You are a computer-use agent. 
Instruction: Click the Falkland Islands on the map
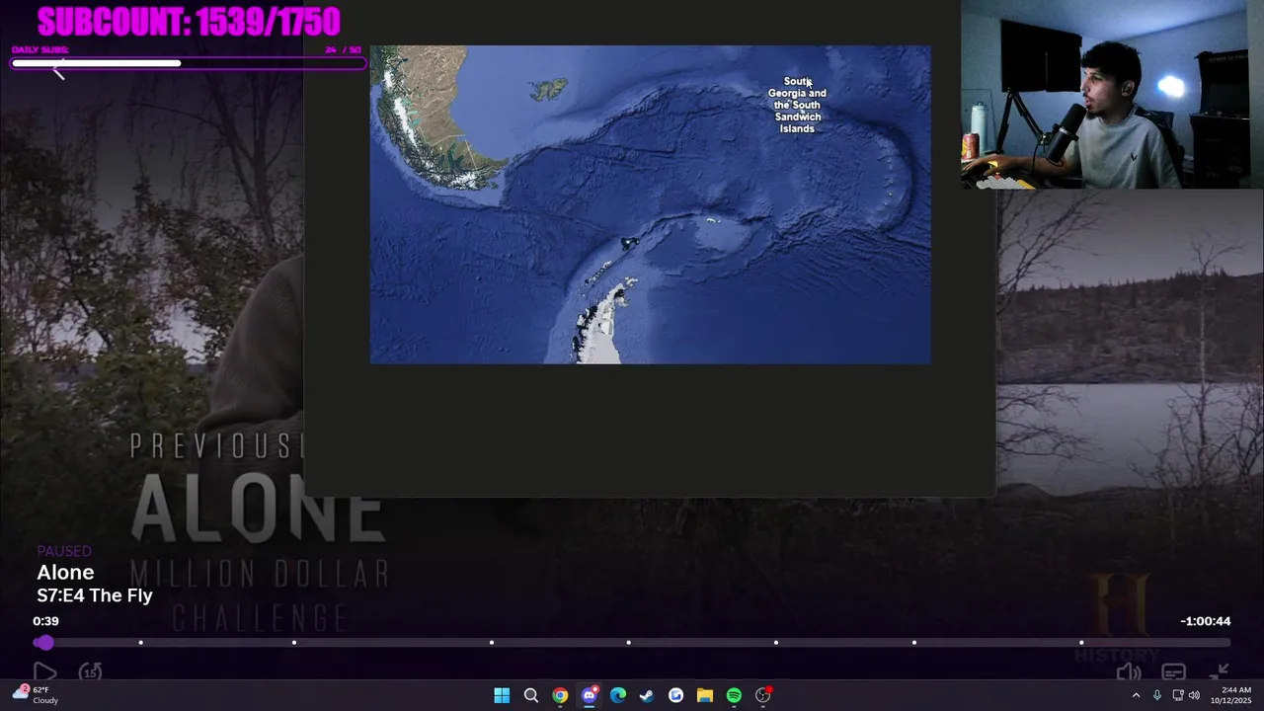point(548,90)
